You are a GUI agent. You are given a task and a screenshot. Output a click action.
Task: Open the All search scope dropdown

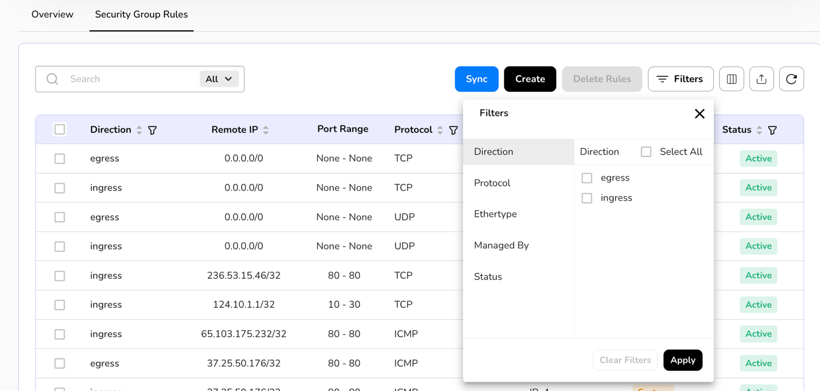[219, 79]
